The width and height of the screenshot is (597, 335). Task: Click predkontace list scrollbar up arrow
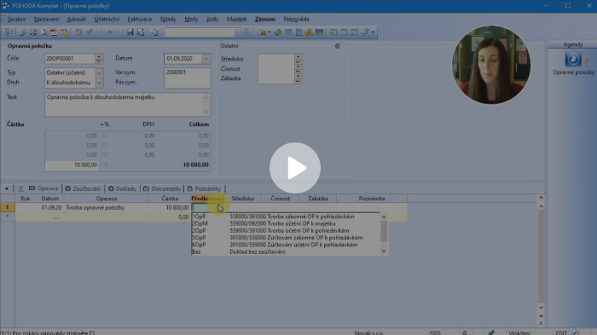pos(384,217)
